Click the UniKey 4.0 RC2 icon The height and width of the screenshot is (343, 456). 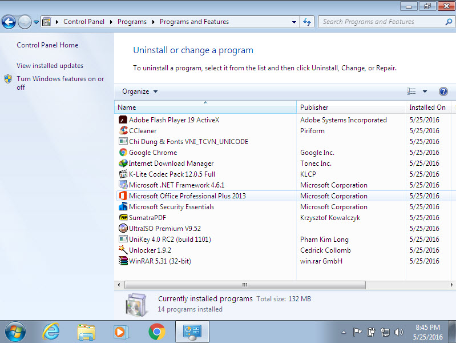coord(123,240)
